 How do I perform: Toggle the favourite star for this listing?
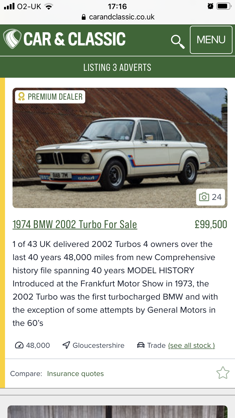point(223,373)
